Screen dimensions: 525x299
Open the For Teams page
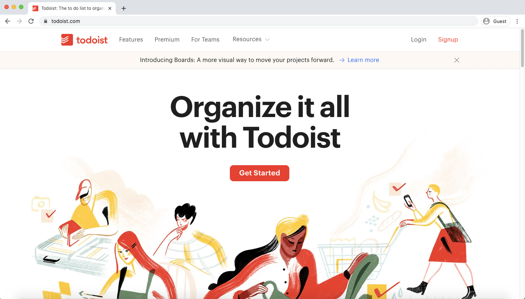205,39
